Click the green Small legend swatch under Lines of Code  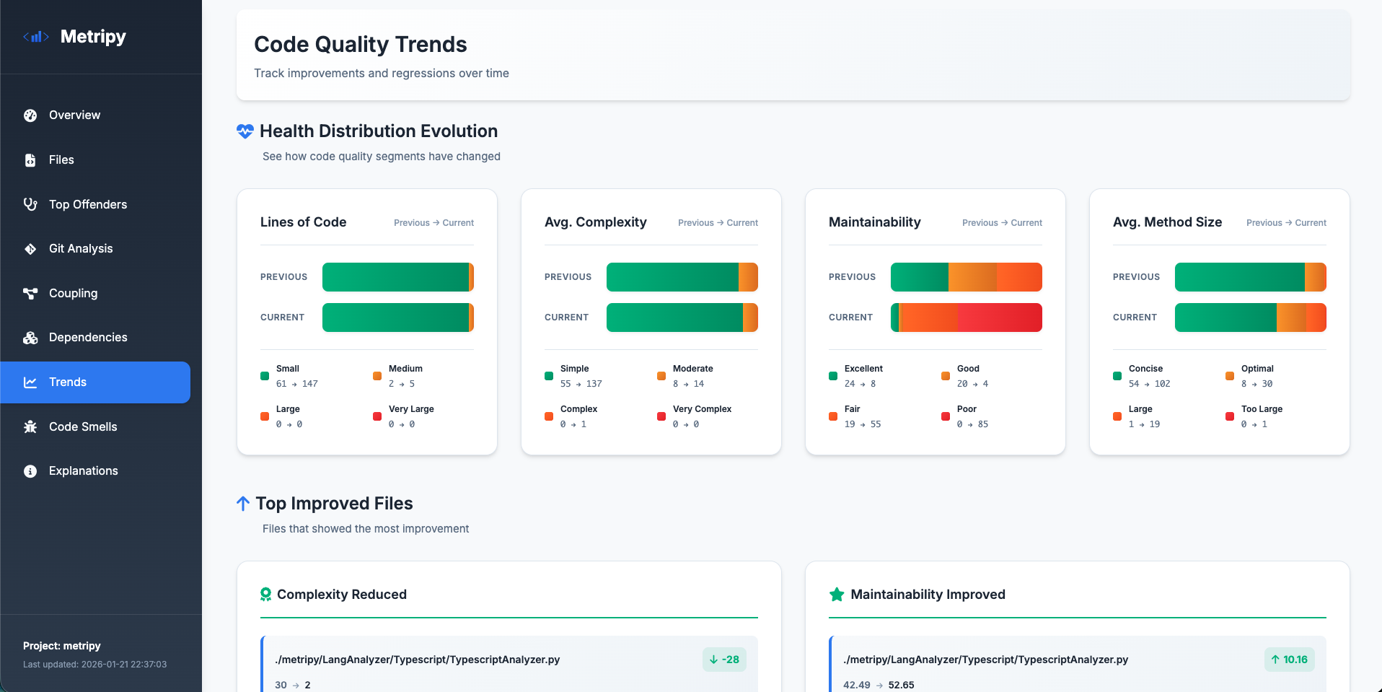(264, 376)
